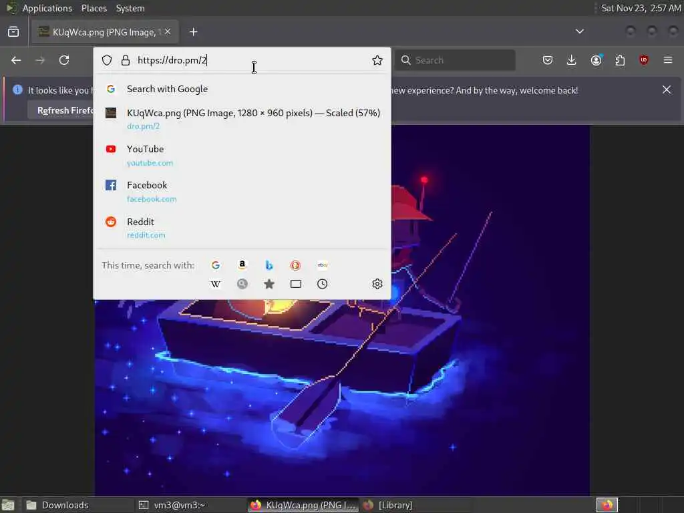Search this time with Google icon
The height and width of the screenshot is (513, 684).
click(216, 265)
